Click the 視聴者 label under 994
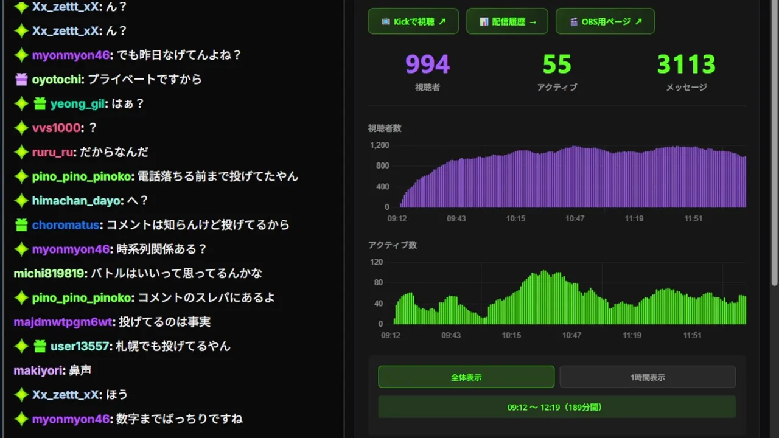Image resolution: width=779 pixels, height=438 pixels. (427, 88)
